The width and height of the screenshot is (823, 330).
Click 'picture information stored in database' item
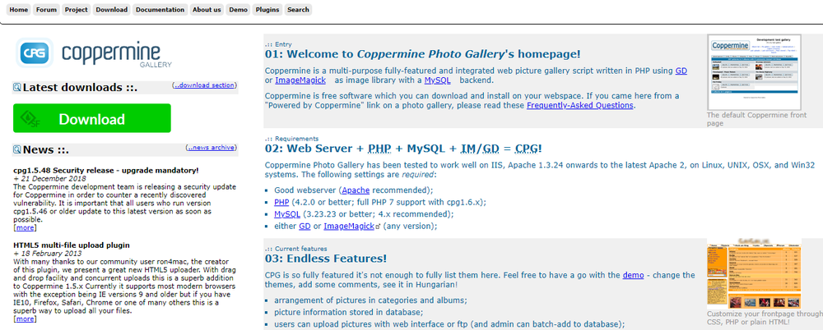coord(348,312)
